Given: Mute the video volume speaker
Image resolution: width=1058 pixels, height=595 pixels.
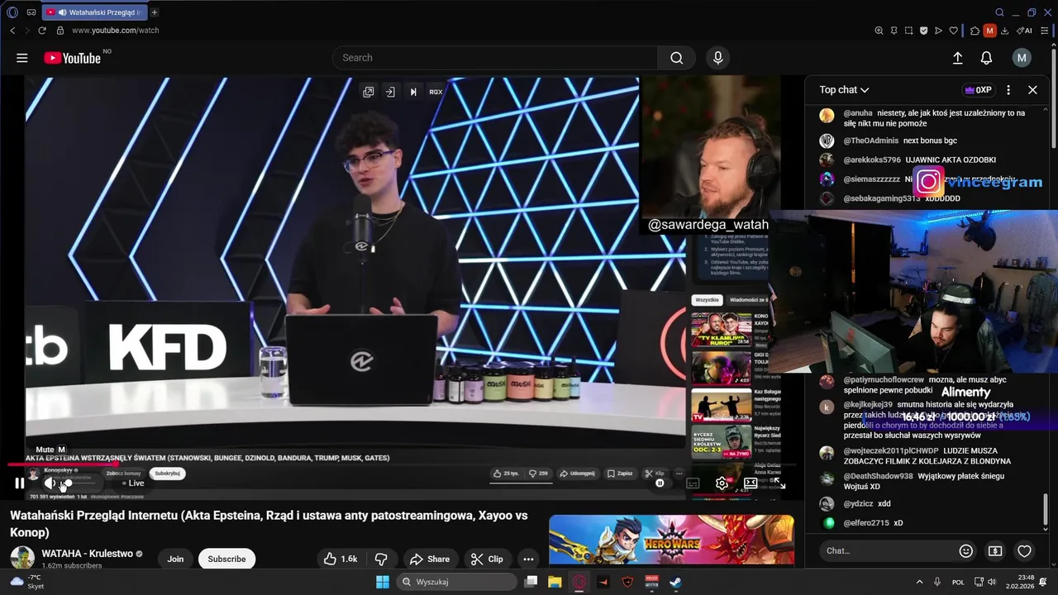Looking at the screenshot, I should pos(49,483).
